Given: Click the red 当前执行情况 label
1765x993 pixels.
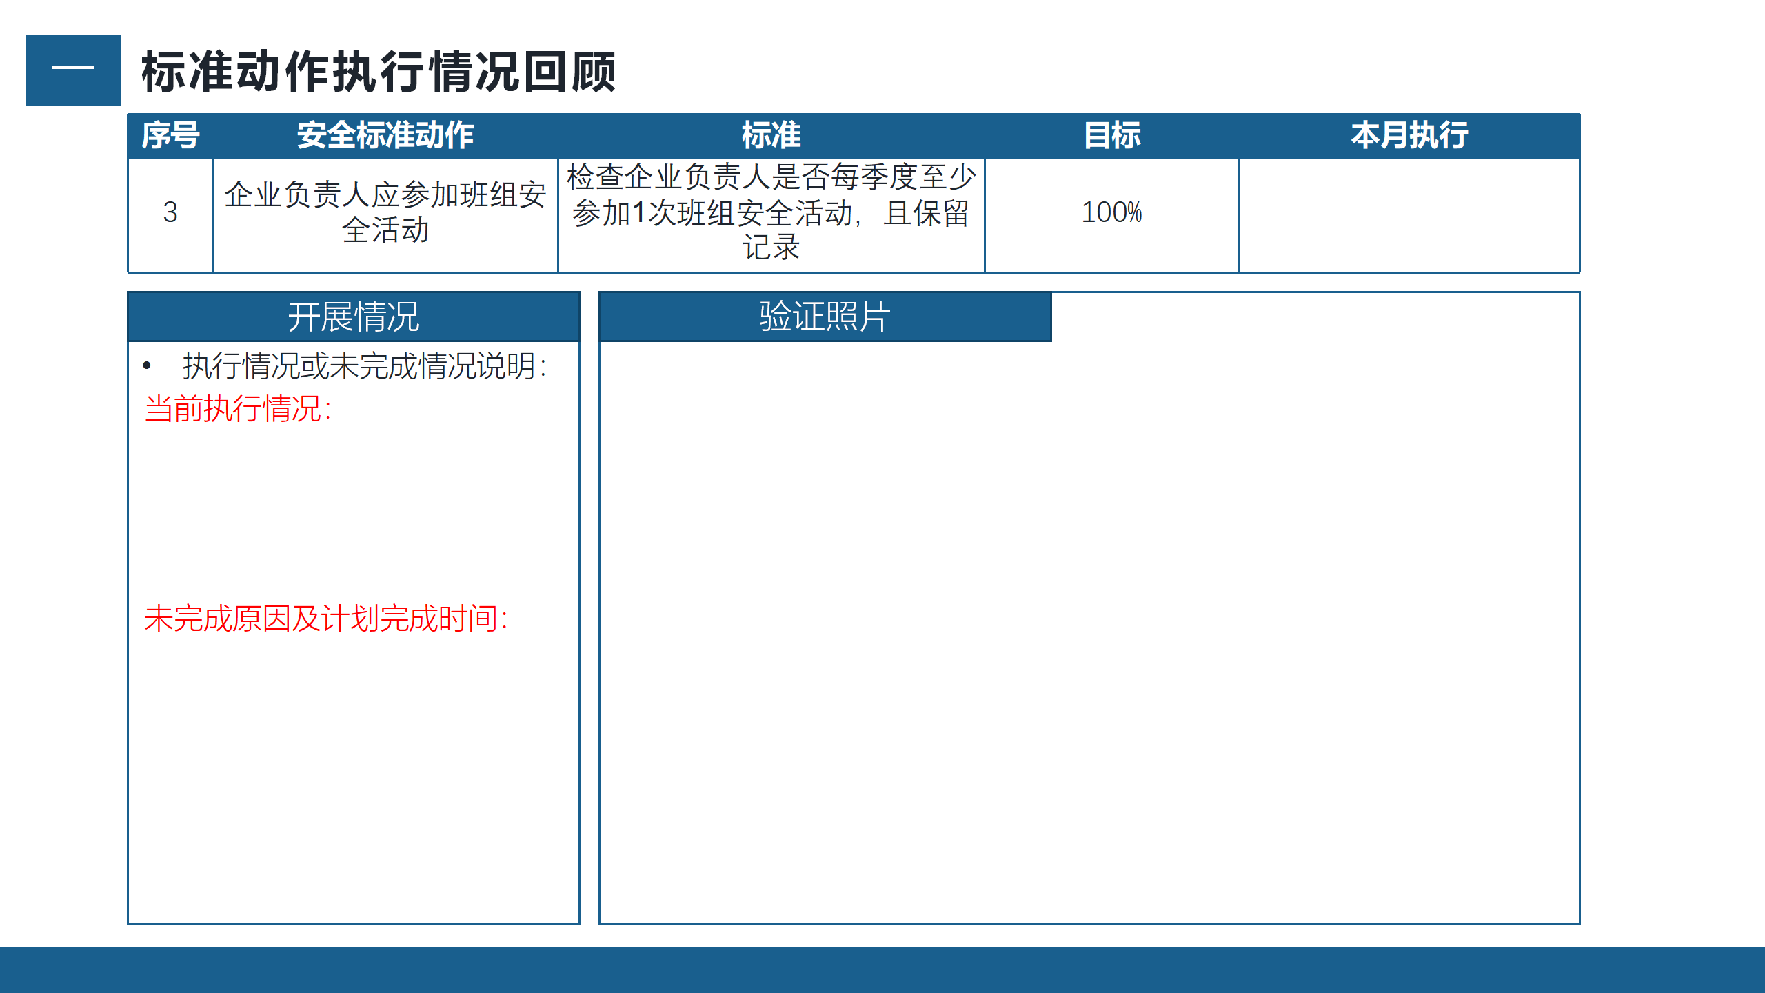Looking at the screenshot, I should 238,409.
